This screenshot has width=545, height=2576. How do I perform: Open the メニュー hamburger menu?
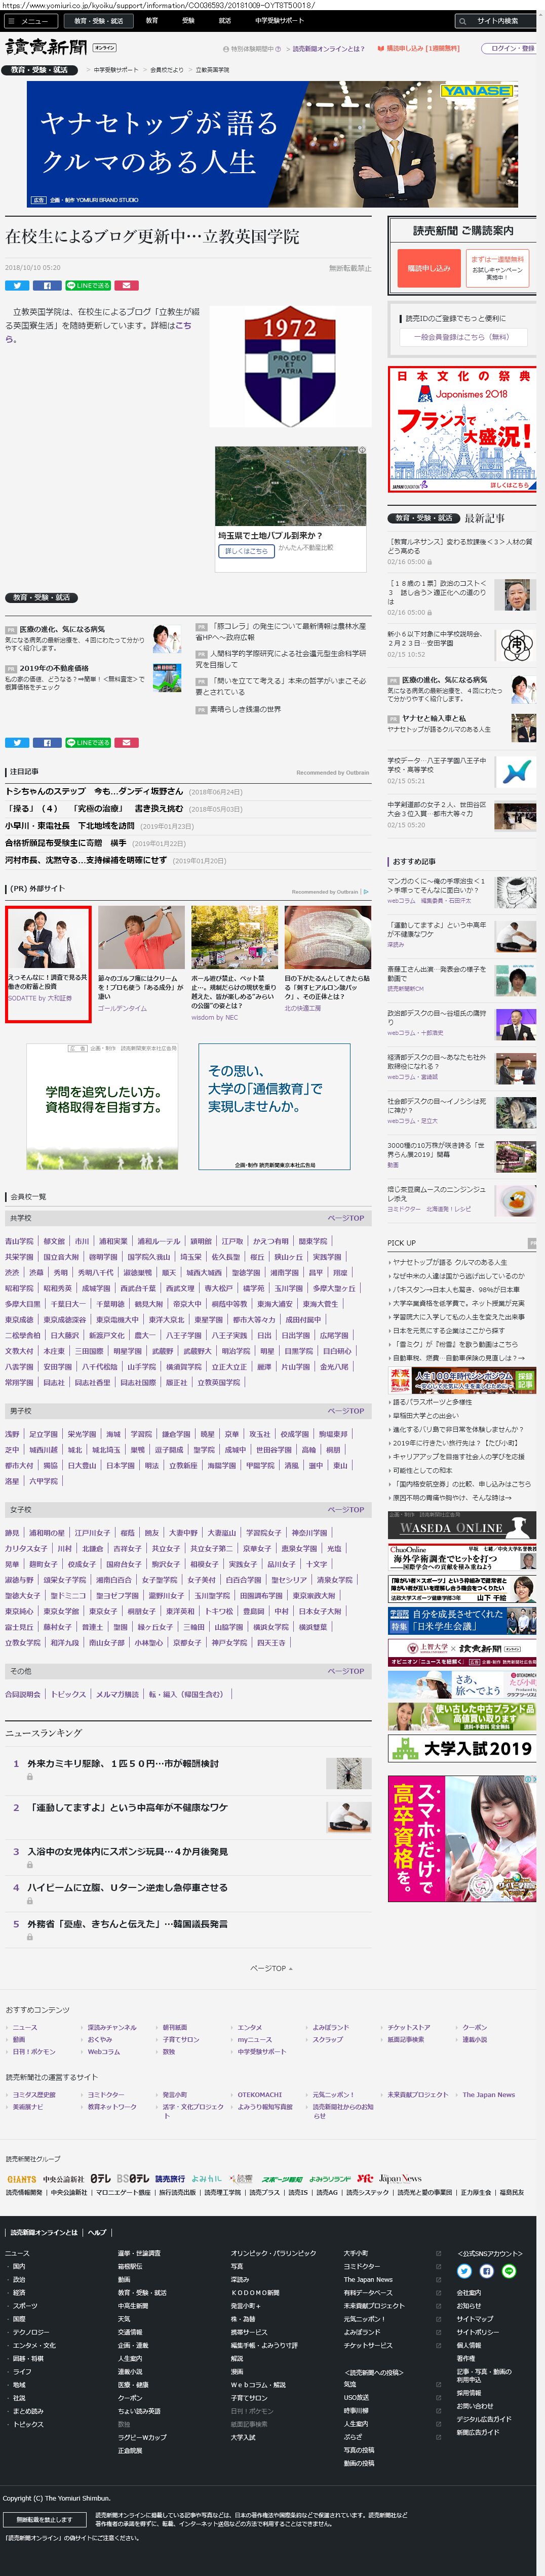coord(32,20)
